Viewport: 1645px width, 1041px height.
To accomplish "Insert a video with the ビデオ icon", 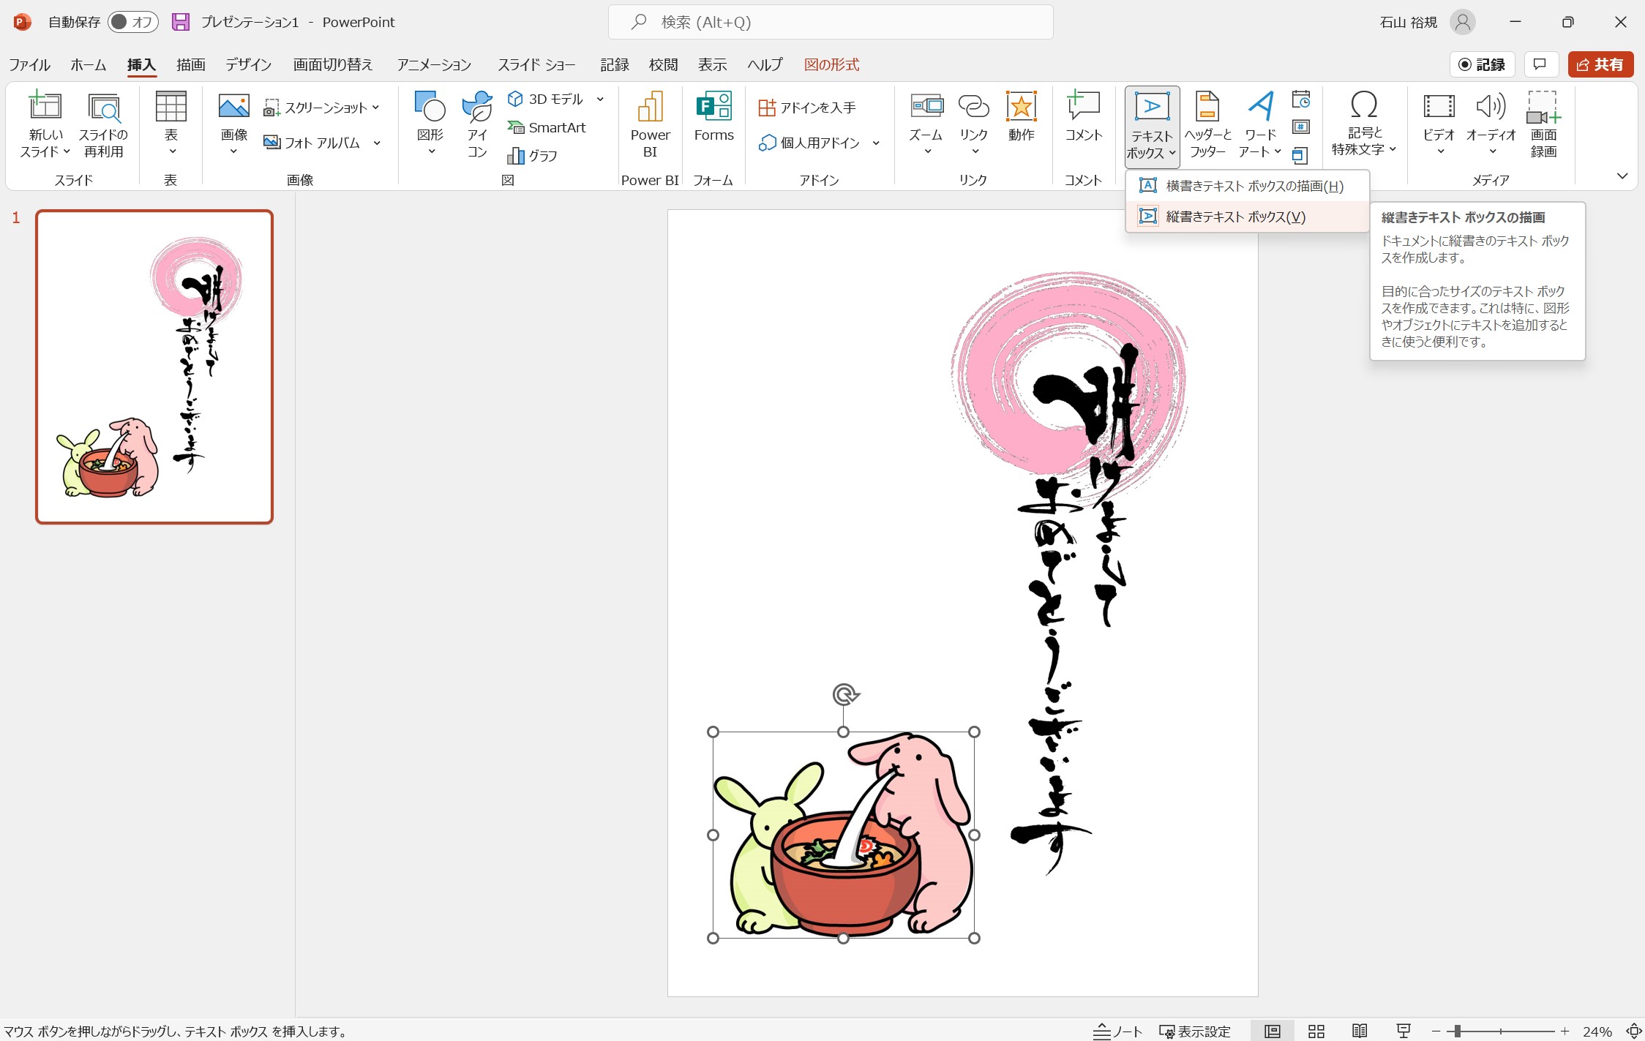I will (x=1437, y=123).
